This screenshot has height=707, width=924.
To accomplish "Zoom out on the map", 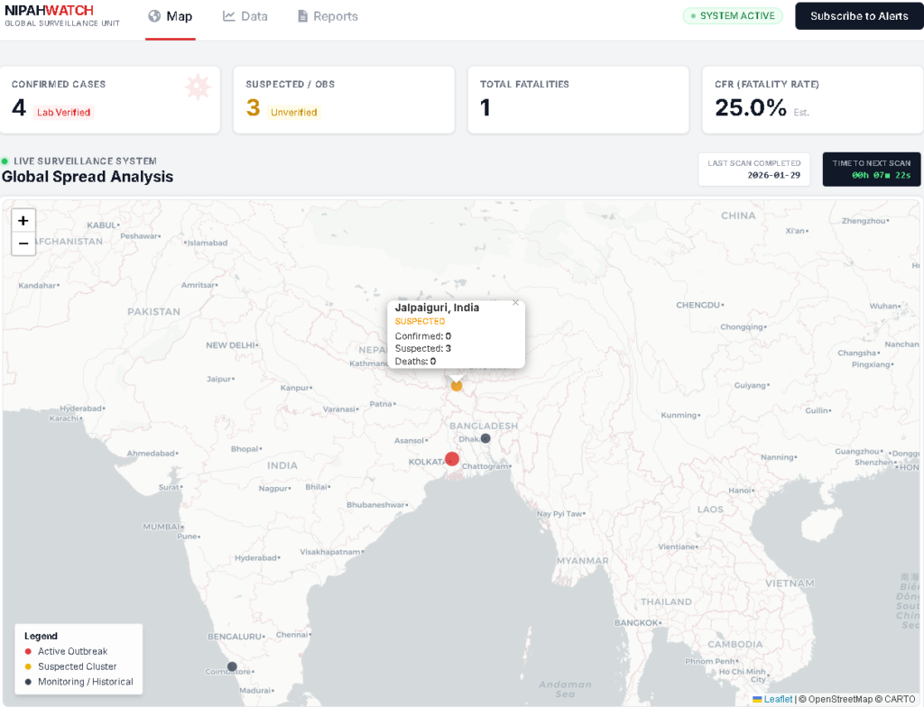I will coord(23,243).
